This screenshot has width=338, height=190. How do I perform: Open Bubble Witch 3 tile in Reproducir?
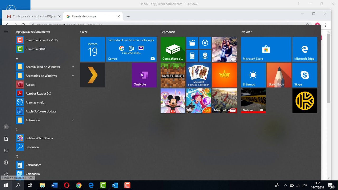pyautogui.click(x=199, y=101)
